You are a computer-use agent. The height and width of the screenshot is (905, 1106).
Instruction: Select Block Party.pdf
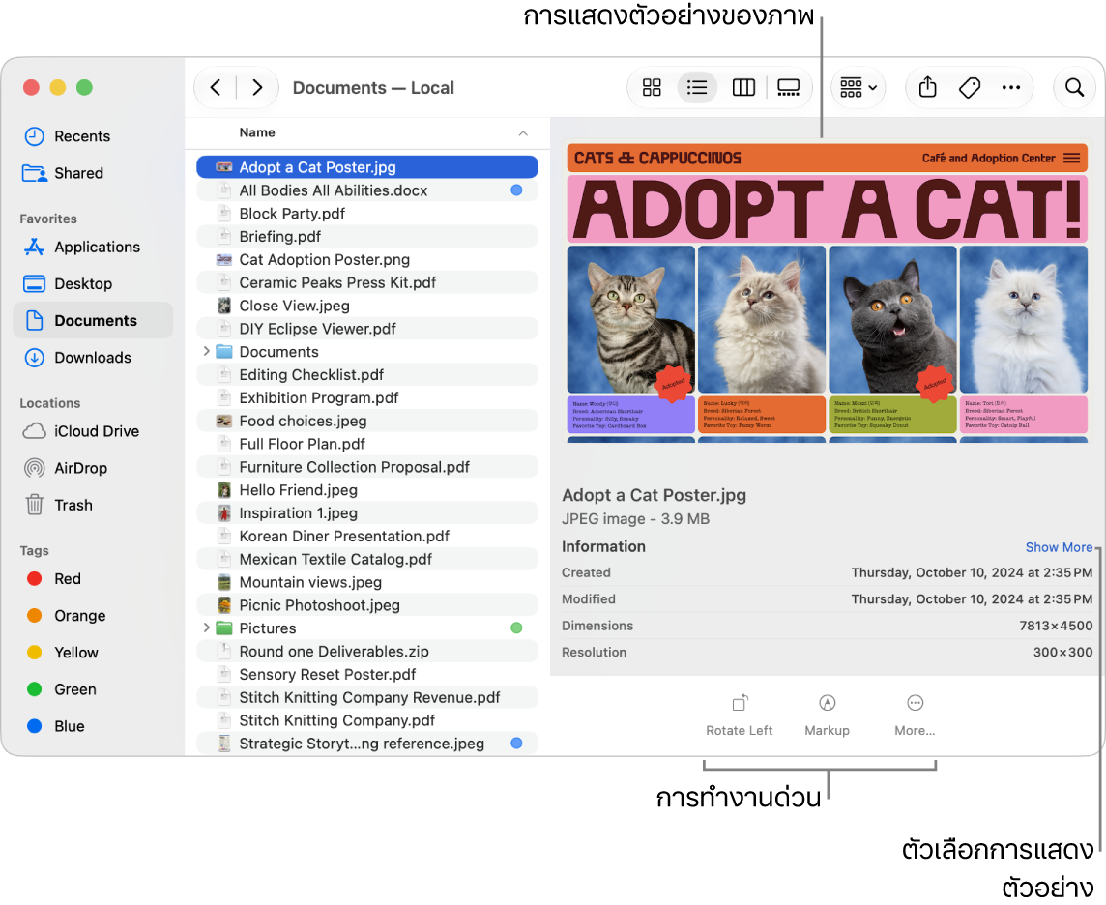click(x=366, y=213)
